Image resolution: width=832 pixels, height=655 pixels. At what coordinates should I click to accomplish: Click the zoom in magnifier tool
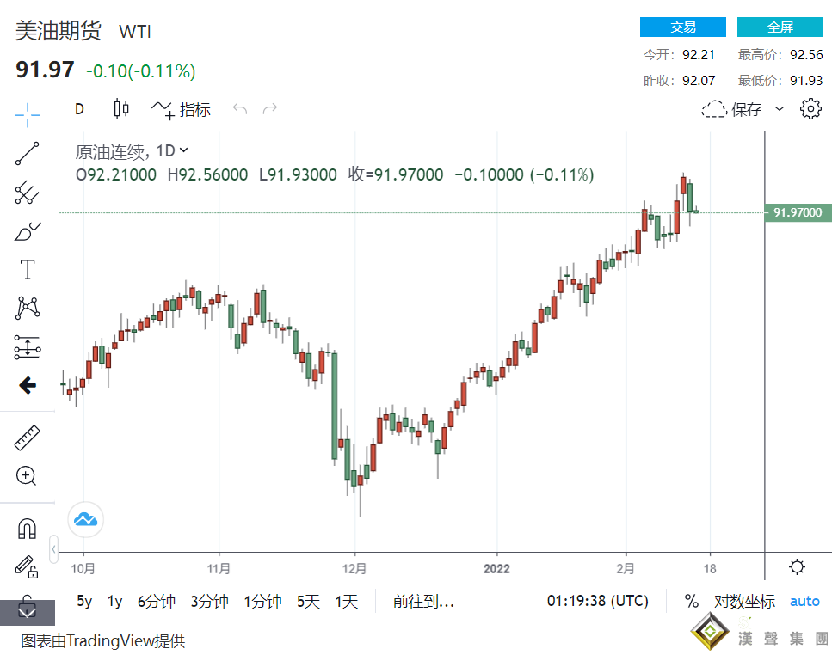(x=28, y=475)
